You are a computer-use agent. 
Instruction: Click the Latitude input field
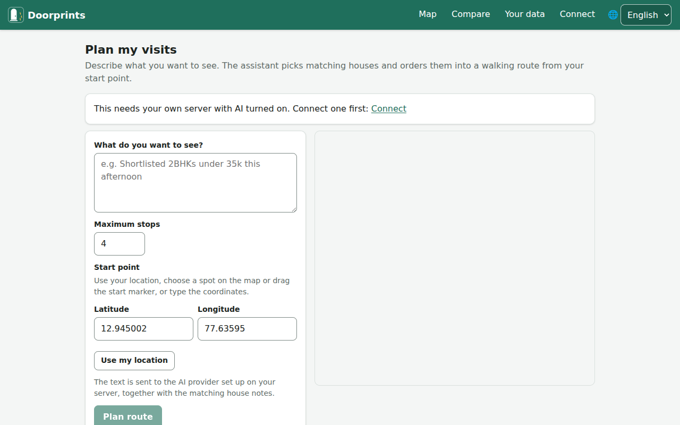pyautogui.click(x=143, y=329)
